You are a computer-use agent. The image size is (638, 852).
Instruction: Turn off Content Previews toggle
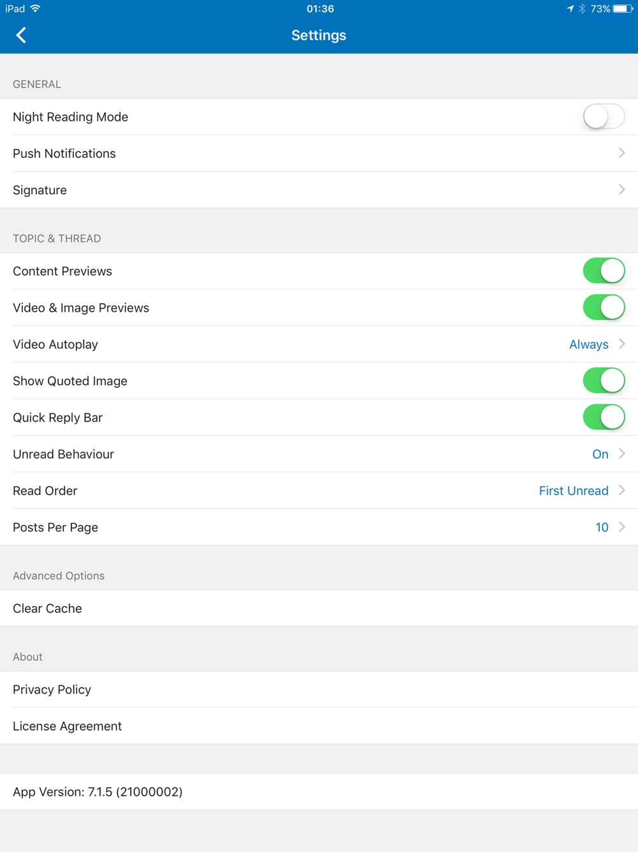click(x=604, y=271)
